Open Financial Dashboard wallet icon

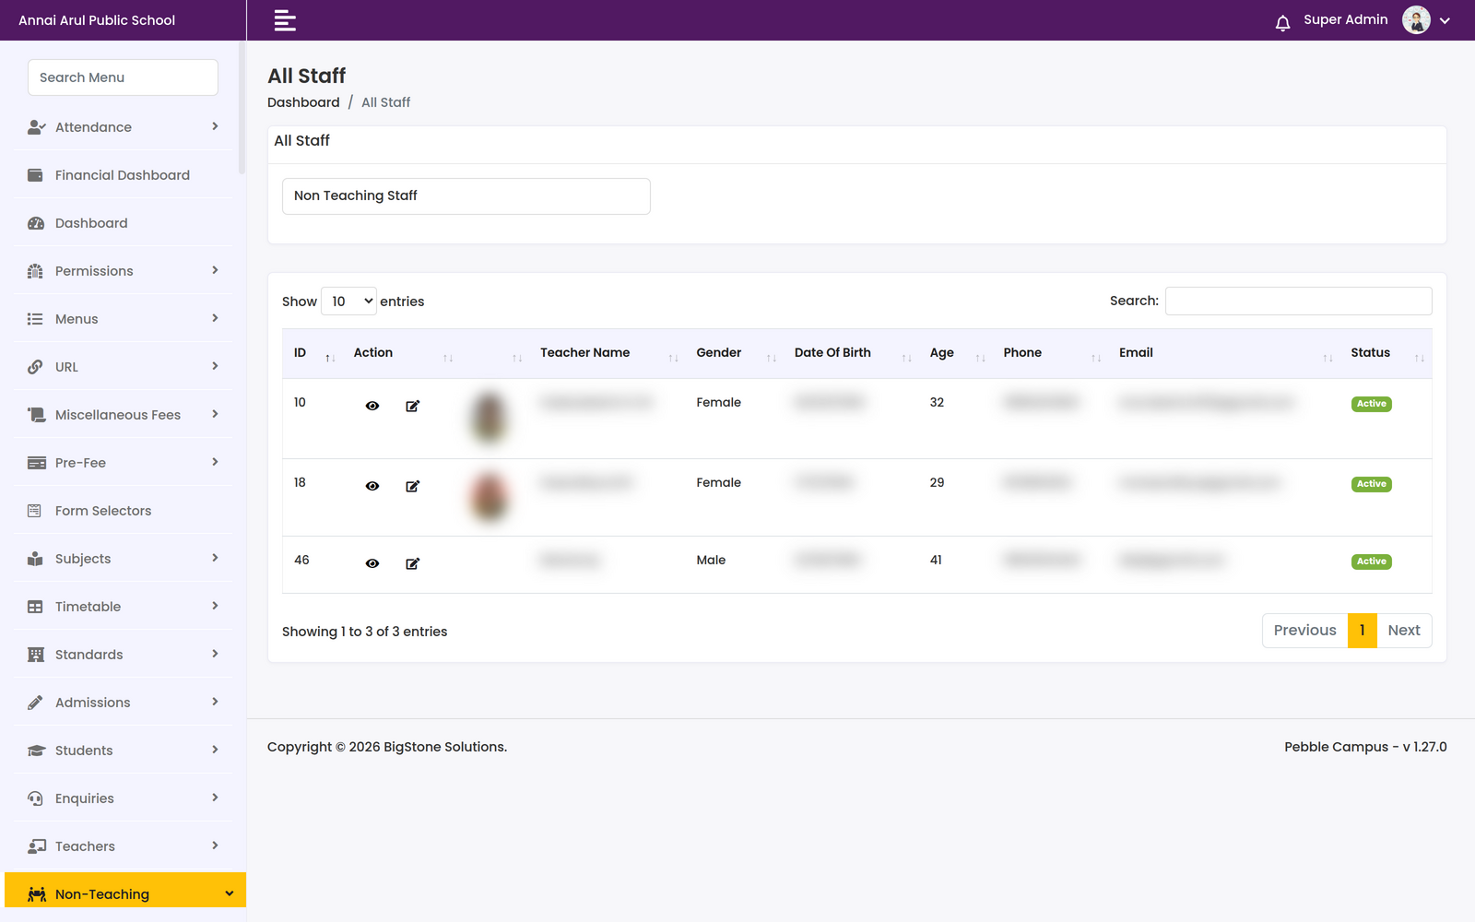(x=35, y=175)
